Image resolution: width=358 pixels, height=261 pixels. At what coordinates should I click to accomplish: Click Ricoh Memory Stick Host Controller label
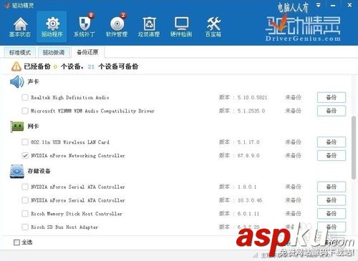coord(77,214)
